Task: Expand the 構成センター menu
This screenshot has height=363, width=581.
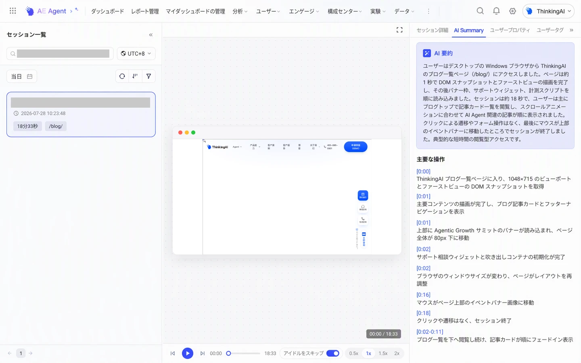Action: click(x=345, y=11)
